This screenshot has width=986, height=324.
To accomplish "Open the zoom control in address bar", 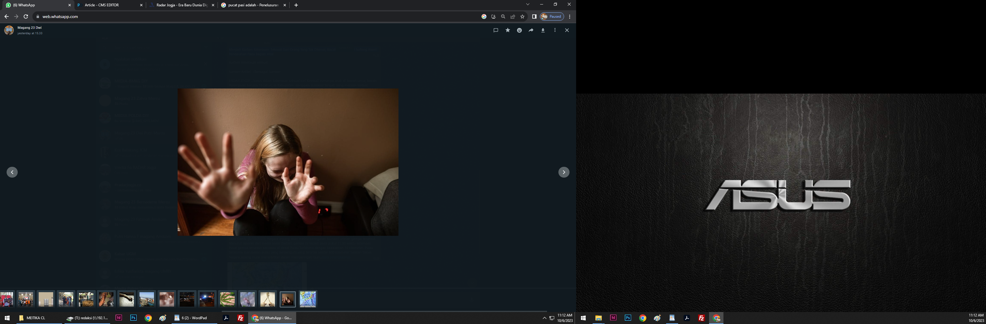I will tap(503, 16).
